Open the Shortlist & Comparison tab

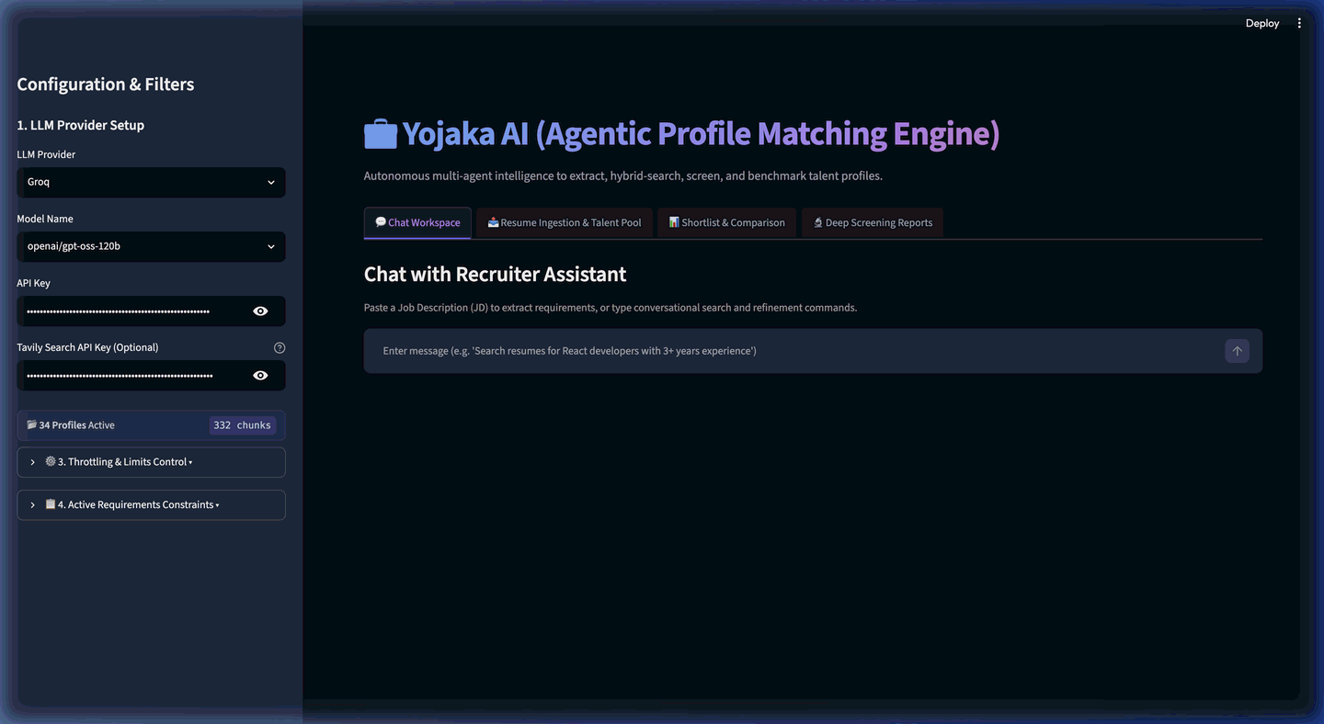(x=726, y=222)
